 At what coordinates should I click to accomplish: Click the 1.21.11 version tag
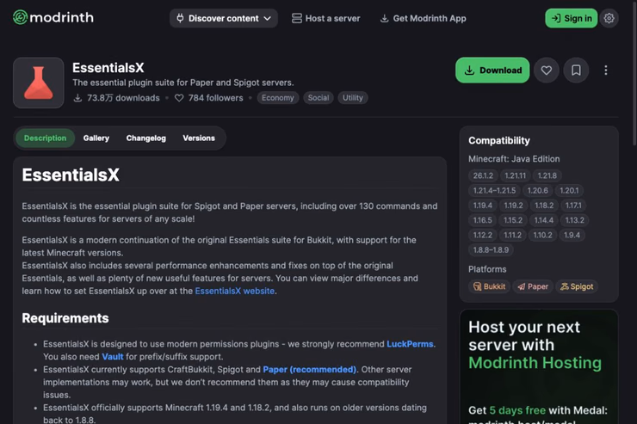pos(515,175)
